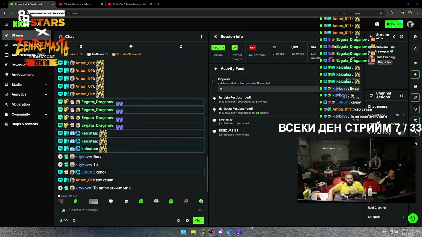Click the channel points infinity icon

pyautogui.click(x=64, y=221)
